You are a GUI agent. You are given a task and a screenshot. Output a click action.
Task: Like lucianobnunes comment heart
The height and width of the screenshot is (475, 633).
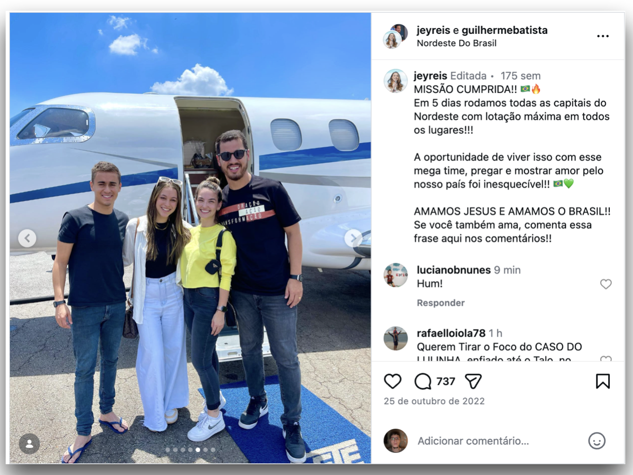point(606,284)
